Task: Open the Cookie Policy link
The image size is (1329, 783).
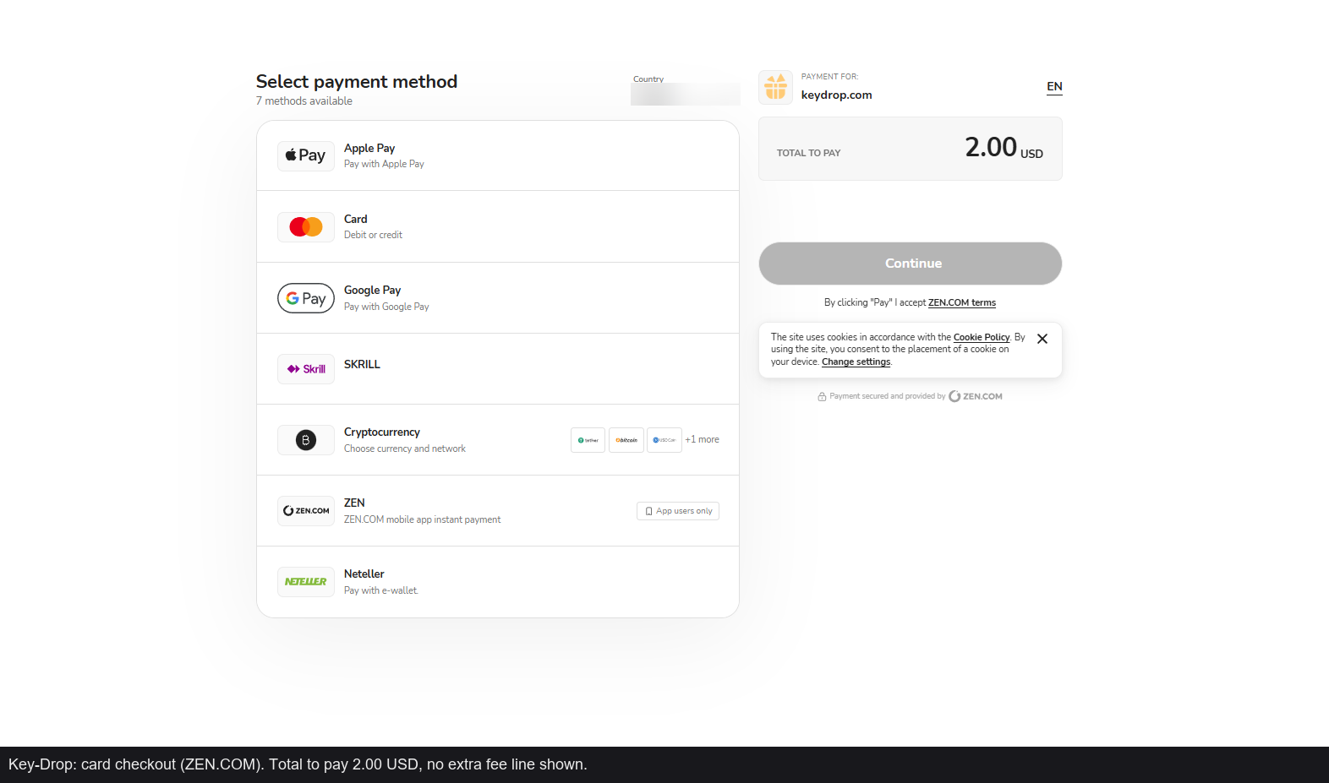Action: point(982,337)
